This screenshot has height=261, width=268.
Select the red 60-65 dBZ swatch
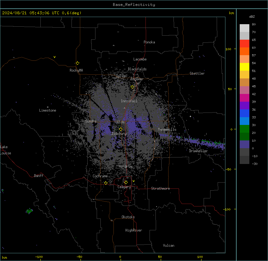pyautogui.click(x=244, y=44)
